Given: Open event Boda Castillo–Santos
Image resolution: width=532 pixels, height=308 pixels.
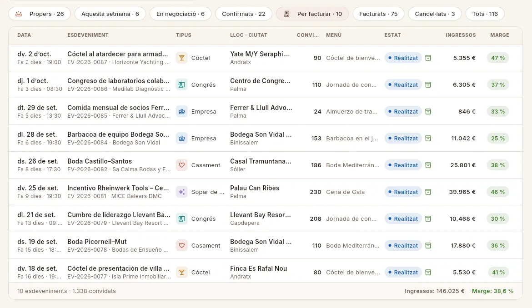Looking at the screenshot, I should (x=100, y=161).
